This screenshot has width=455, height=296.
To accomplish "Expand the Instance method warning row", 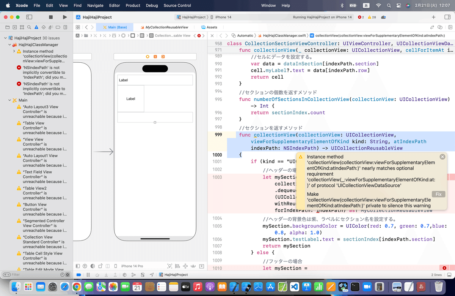I will 14,51.
